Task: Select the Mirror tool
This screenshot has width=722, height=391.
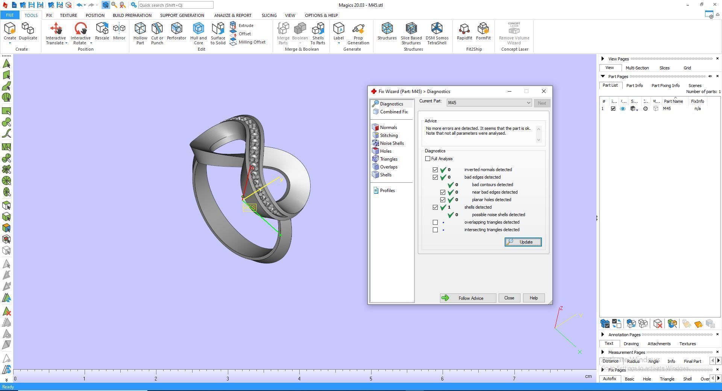Action: click(x=119, y=31)
